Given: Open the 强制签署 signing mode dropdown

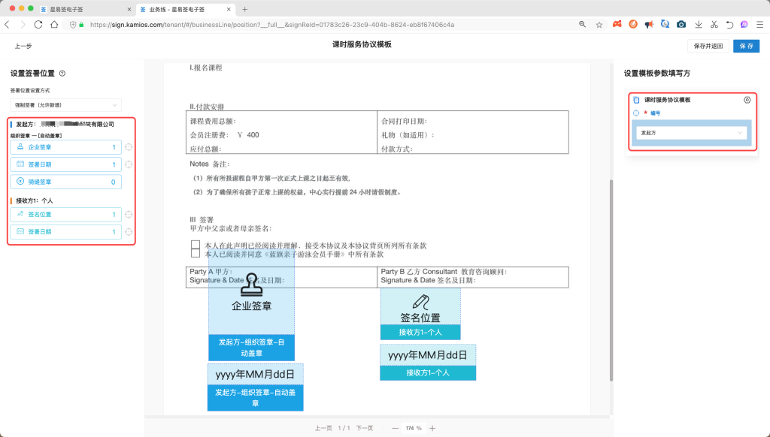Looking at the screenshot, I should pos(66,105).
